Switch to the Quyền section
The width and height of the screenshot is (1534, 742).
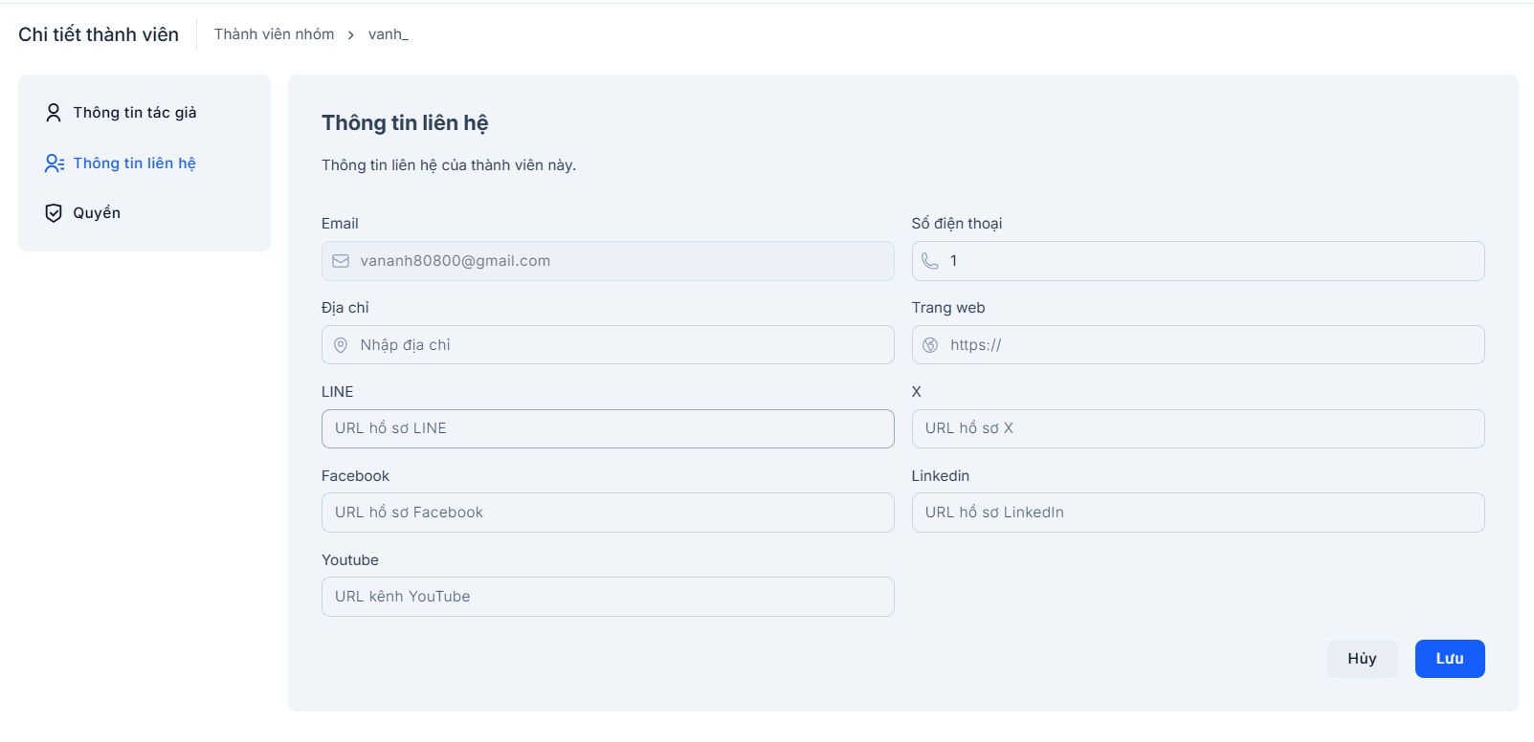point(97,213)
